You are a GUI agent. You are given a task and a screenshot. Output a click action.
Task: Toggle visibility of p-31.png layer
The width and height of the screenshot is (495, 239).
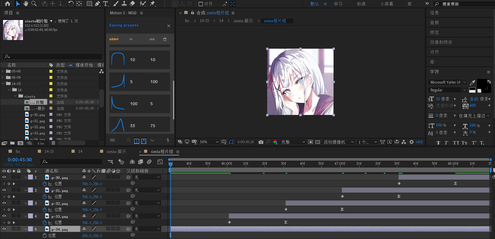click(x=4, y=190)
